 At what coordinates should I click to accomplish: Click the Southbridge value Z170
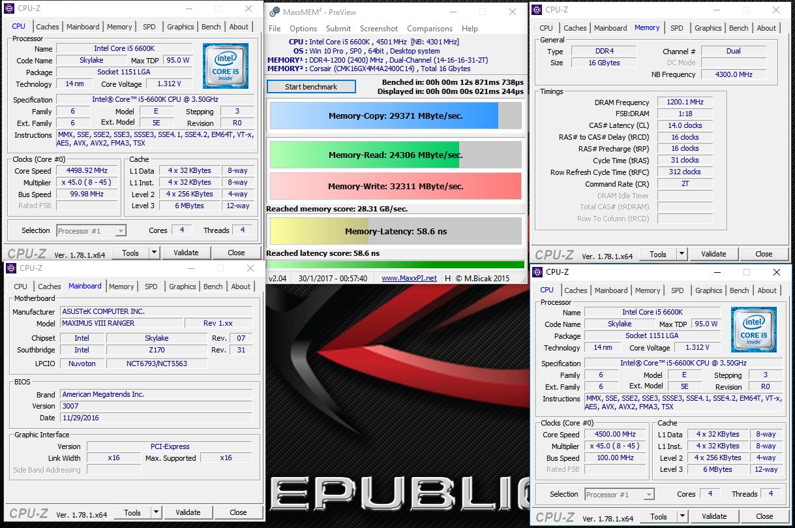coord(157,350)
